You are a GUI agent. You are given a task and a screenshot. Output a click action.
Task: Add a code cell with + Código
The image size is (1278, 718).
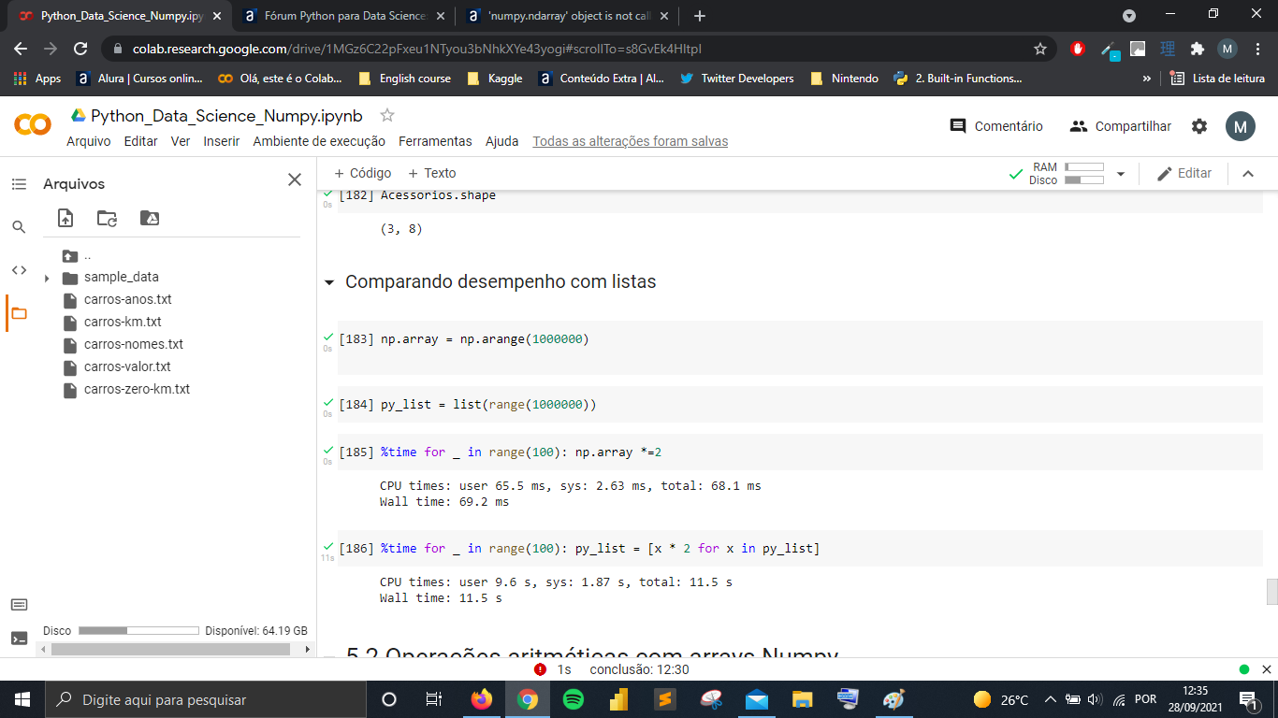coord(363,173)
